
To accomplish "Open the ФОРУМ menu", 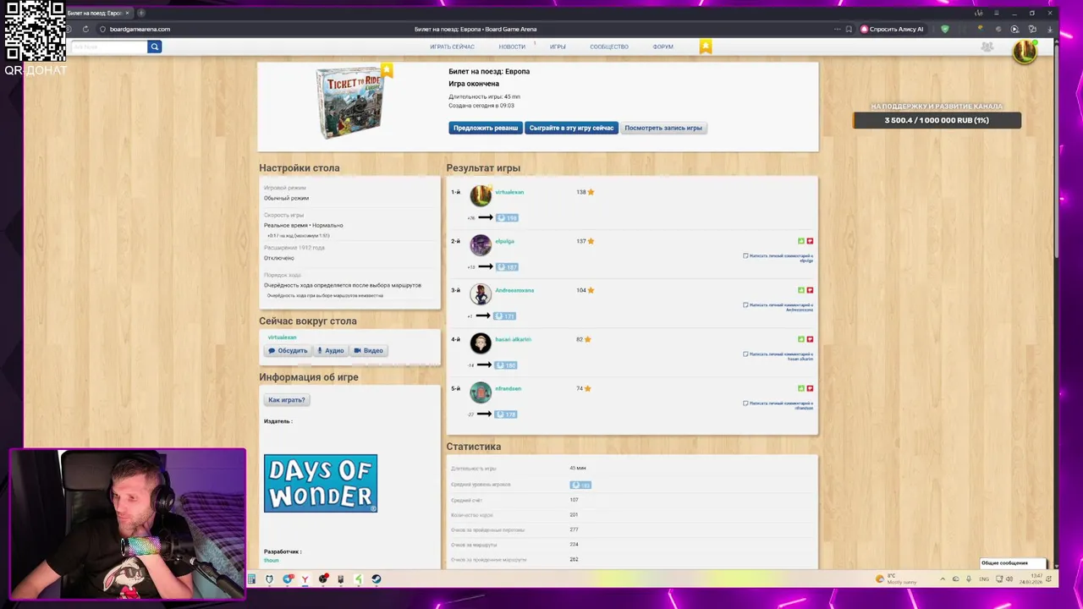I will (x=662, y=47).
